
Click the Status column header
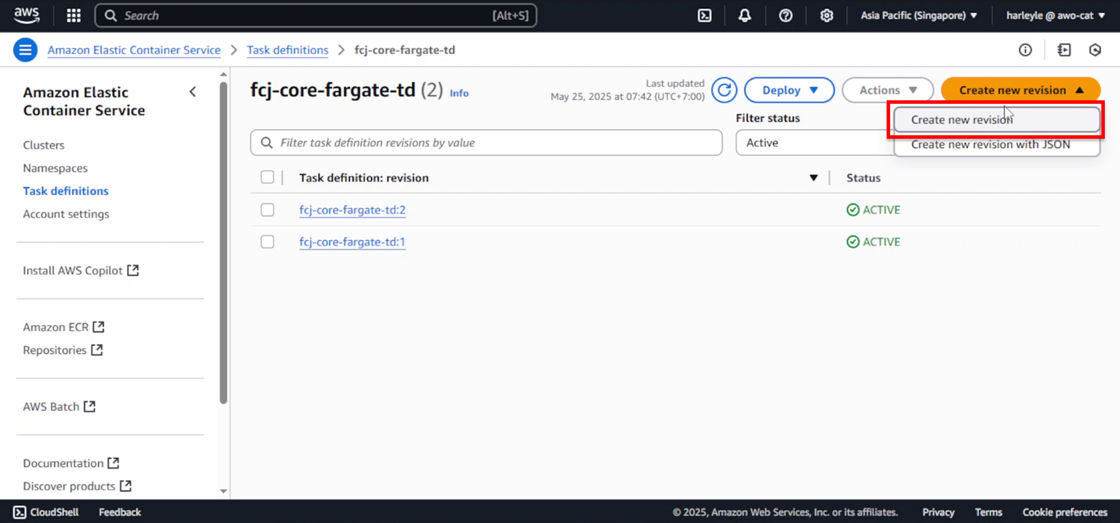click(863, 178)
